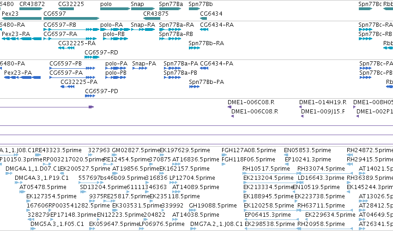
Task: Open EST GH19088.5prime
Action: tap(193, 210)
